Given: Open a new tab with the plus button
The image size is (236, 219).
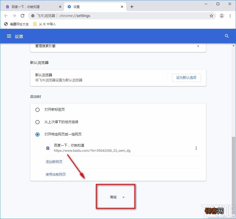Looking at the screenshot, I should point(132,7).
